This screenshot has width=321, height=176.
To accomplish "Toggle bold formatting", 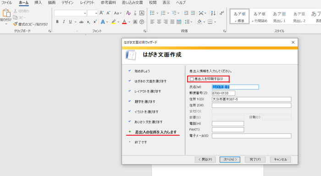I will pos(57,21).
